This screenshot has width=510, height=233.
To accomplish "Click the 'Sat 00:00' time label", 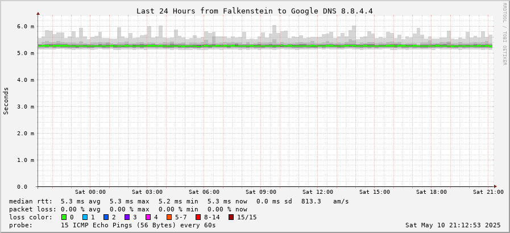I will tap(90, 192).
